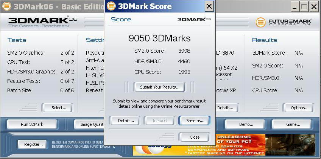This screenshot has width=321, height=159.
Task: Click the Run 3DMark button
Action: (32, 124)
